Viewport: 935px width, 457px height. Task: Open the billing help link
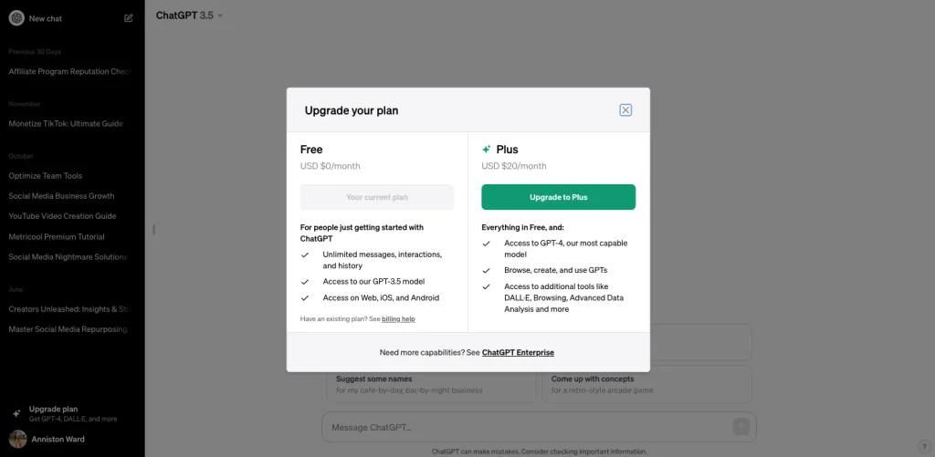point(398,318)
